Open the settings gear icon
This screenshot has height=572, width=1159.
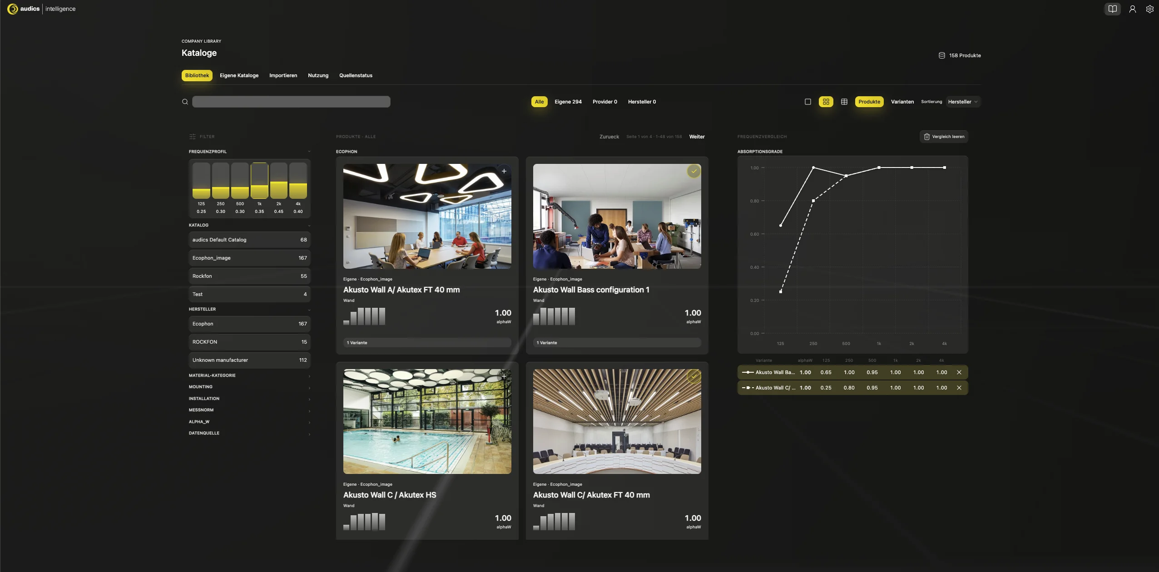coord(1149,9)
